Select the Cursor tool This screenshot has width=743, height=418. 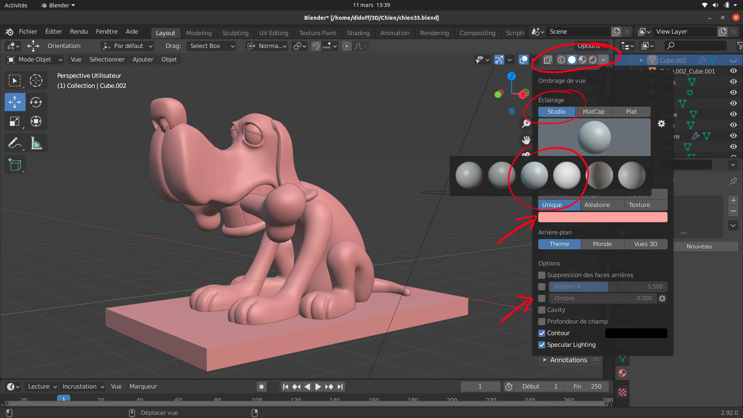coord(36,81)
